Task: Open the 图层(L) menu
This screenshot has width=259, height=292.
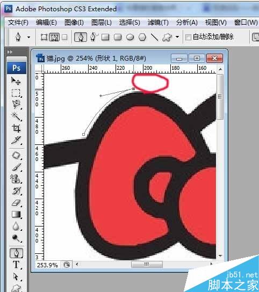Action: pyautogui.click(x=102, y=23)
